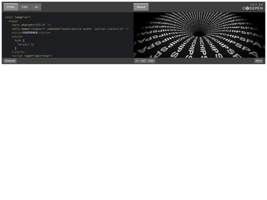Viewport: 267px width, 200px height.
Task: Click the CHIPSPACE animation preview
Action: [199, 35]
